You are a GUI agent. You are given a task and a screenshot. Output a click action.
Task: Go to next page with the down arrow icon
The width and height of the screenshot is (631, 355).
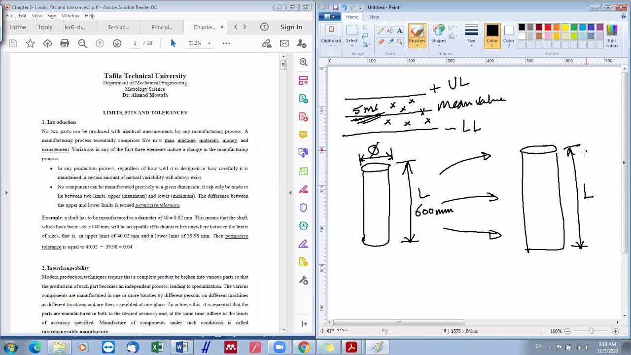point(117,43)
